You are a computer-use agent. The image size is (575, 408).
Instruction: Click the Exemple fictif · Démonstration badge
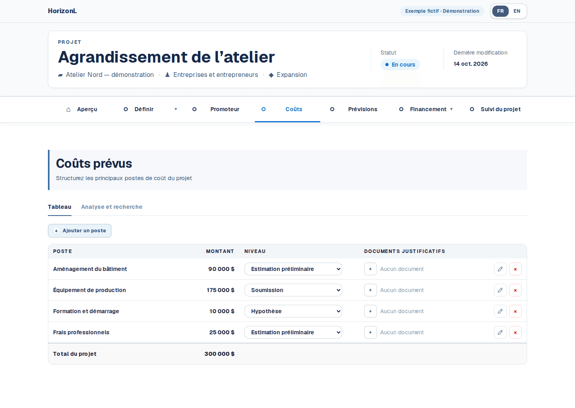(442, 11)
